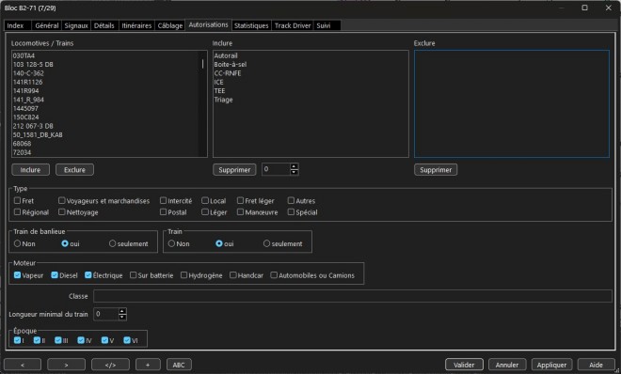
Task: Select 'Non' radio in Train group
Action: [x=171, y=244]
